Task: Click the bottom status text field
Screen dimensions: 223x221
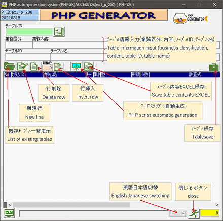Action: tap(94, 213)
